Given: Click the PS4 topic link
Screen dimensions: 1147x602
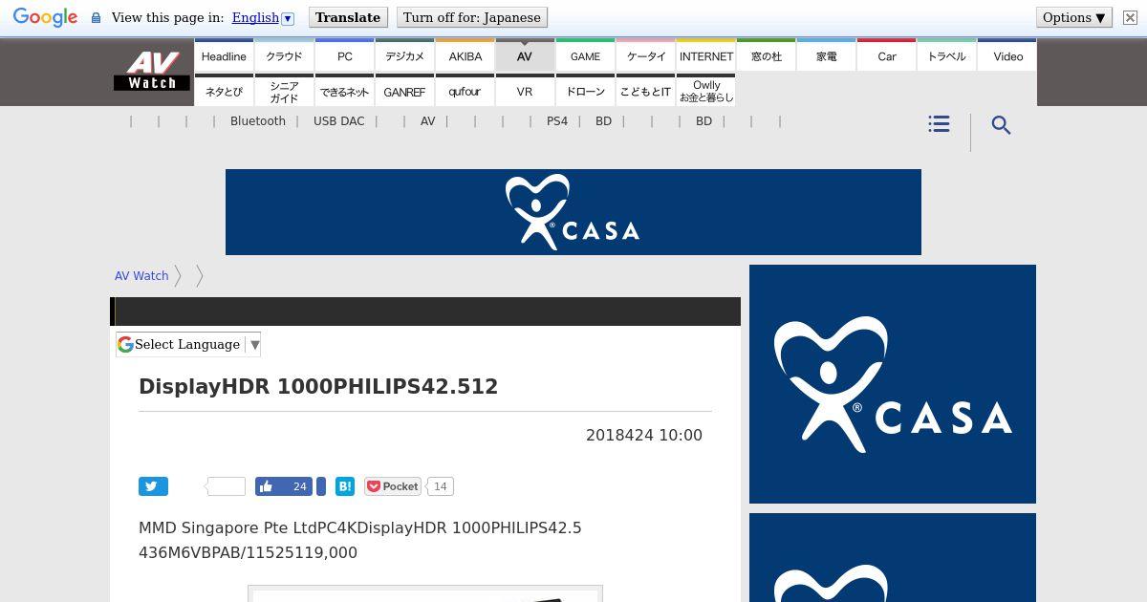Looking at the screenshot, I should coord(557,121).
